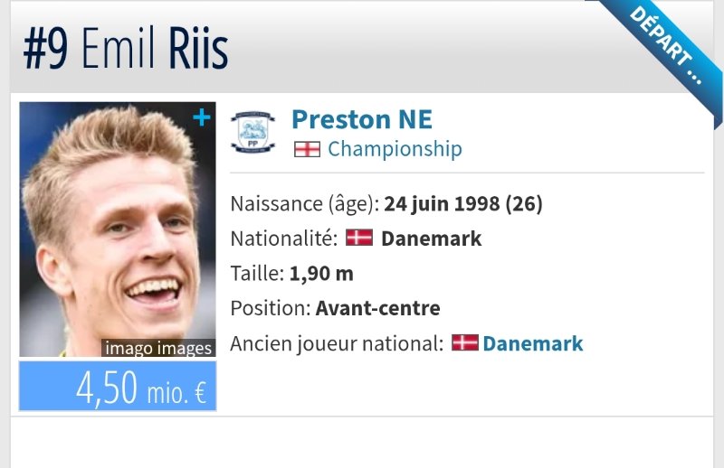724x468 pixels.
Task: Open the Championship league link
Action: (395, 149)
